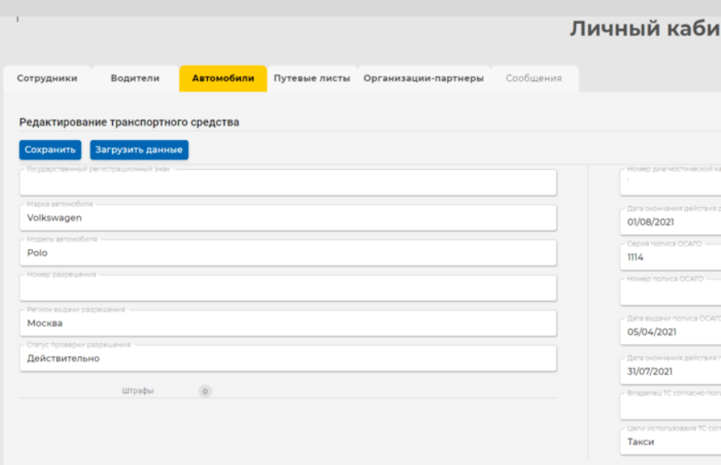
Task: Edit the Серия полиса ОСАГО field 1114
Action: tap(670, 257)
